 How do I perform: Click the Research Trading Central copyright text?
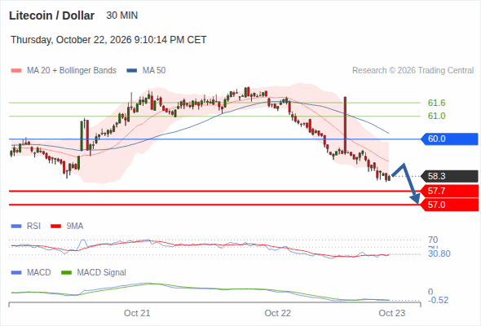tap(413, 71)
